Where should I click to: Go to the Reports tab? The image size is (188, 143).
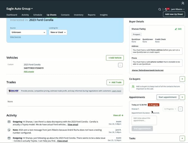coord(91,15)
